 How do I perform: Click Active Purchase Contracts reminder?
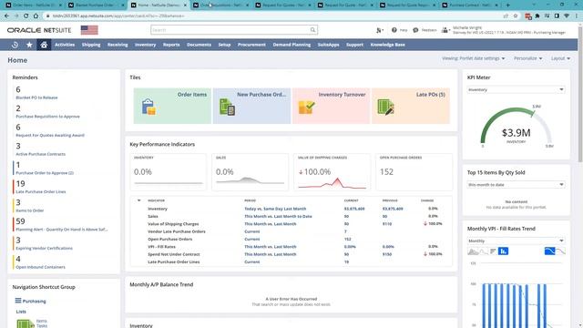tap(40, 154)
